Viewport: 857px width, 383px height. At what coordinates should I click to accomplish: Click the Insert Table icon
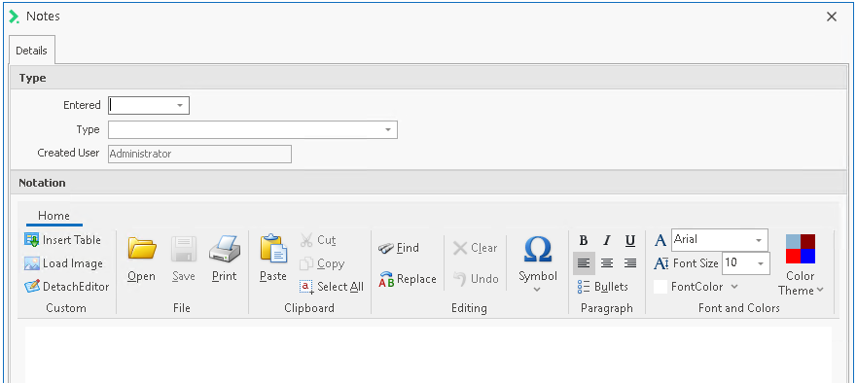32,240
